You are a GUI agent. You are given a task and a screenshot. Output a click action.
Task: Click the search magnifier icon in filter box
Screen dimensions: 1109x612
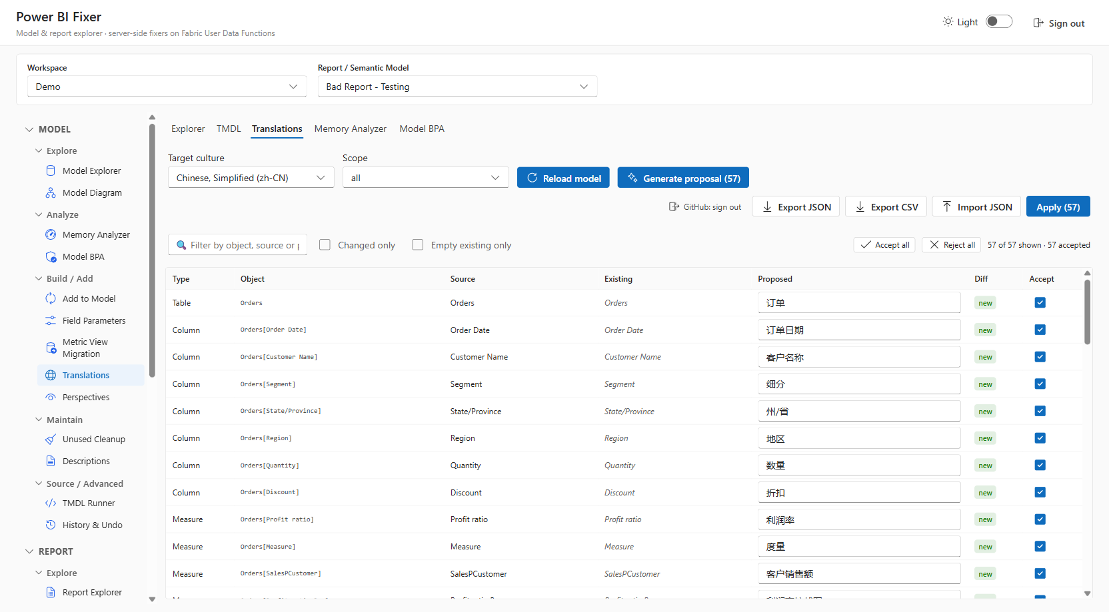tap(181, 245)
